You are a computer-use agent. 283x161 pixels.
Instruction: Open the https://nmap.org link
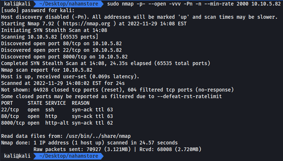86,23
